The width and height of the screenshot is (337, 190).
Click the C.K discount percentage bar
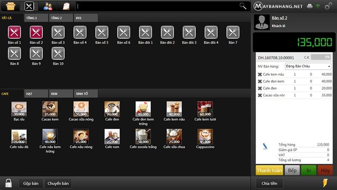[x=321, y=57]
